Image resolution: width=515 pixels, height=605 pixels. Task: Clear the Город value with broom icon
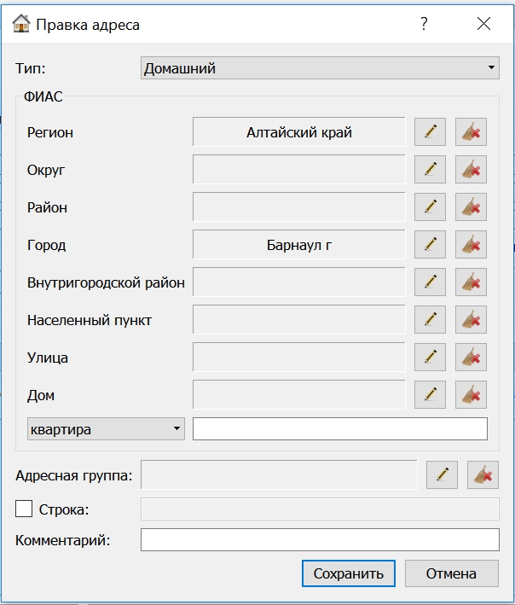pyautogui.click(x=471, y=245)
